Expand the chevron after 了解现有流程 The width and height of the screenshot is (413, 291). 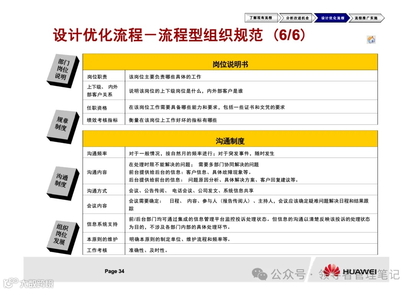[280, 18]
